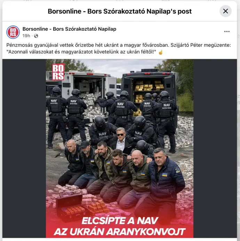Click the 'AZ UKRÁN ARANYKONVOJT' caption line
Viewport: 240px width, 241px height.
[120, 232]
